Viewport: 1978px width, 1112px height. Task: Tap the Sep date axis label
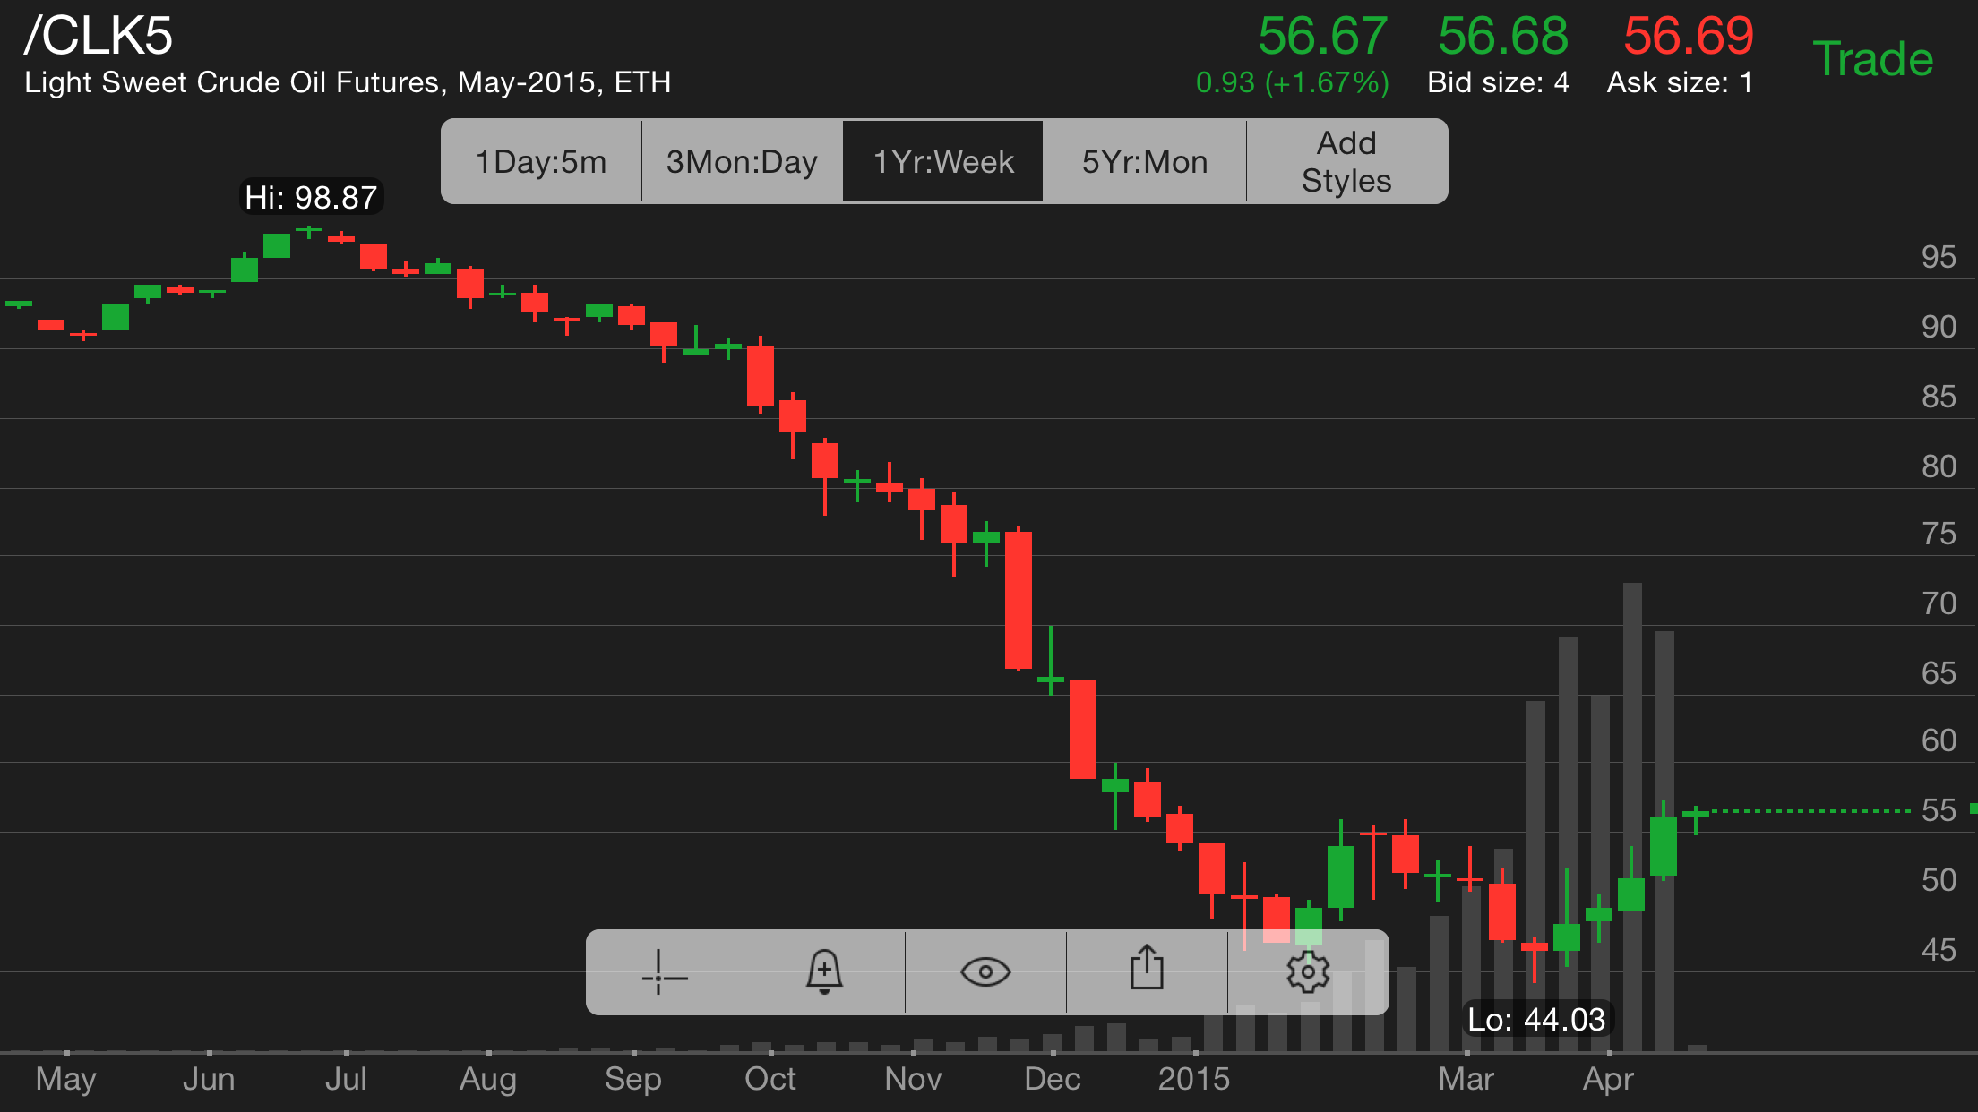point(633,1080)
